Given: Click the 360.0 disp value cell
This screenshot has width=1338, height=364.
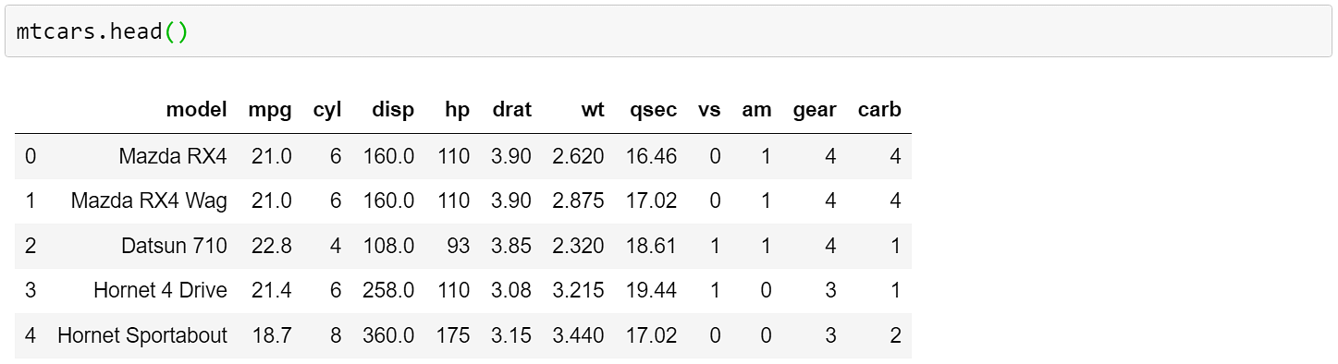Looking at the screenshot, I should (388, 335).
